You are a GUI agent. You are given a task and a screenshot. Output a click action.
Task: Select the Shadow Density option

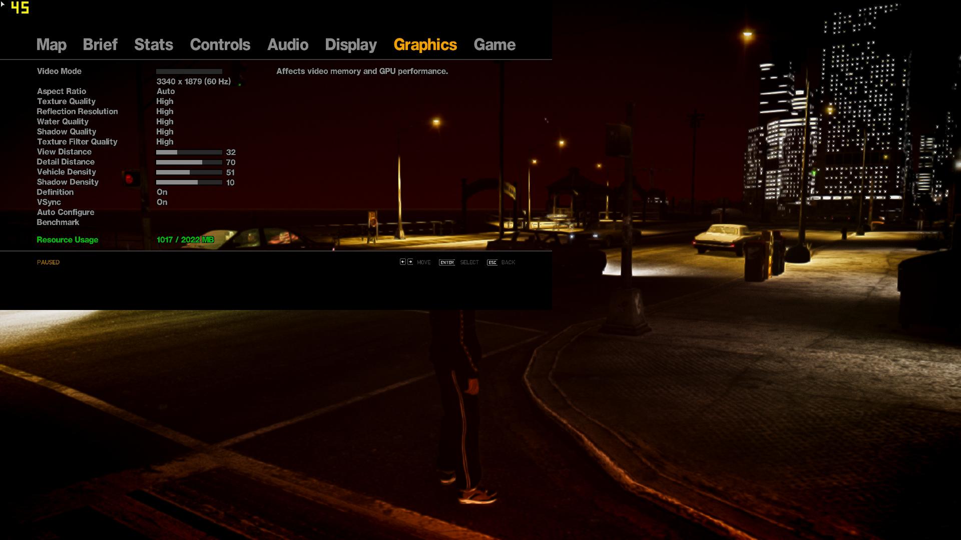[x=68, y=182]
